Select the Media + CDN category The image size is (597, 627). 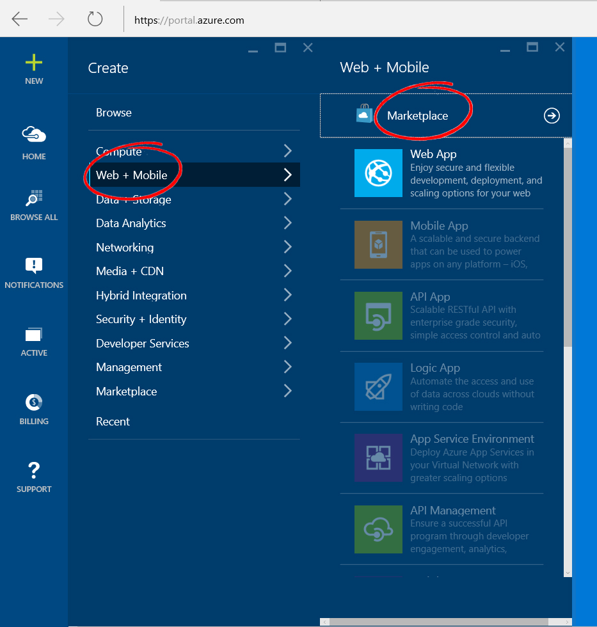point(129,271)
